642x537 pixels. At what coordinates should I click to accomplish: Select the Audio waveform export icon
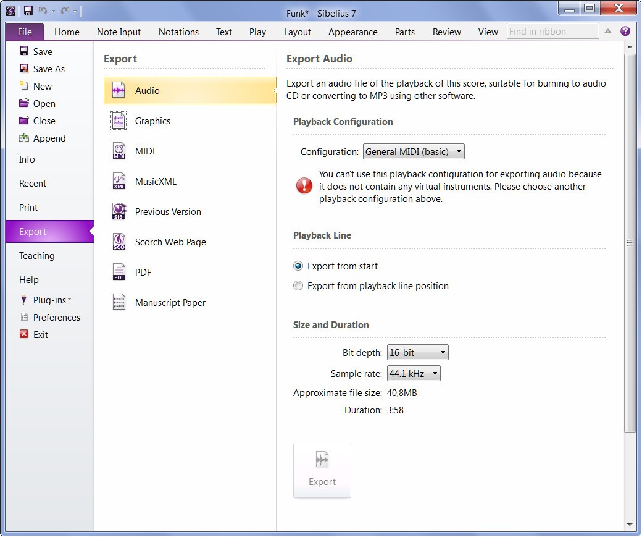(119, 90)
